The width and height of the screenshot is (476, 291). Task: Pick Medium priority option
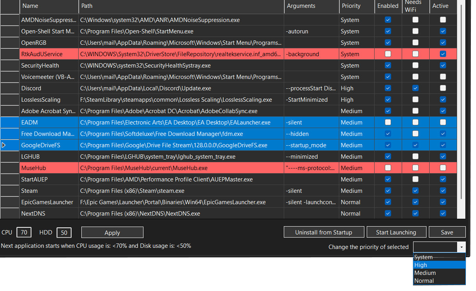click(x=439, y=273)
